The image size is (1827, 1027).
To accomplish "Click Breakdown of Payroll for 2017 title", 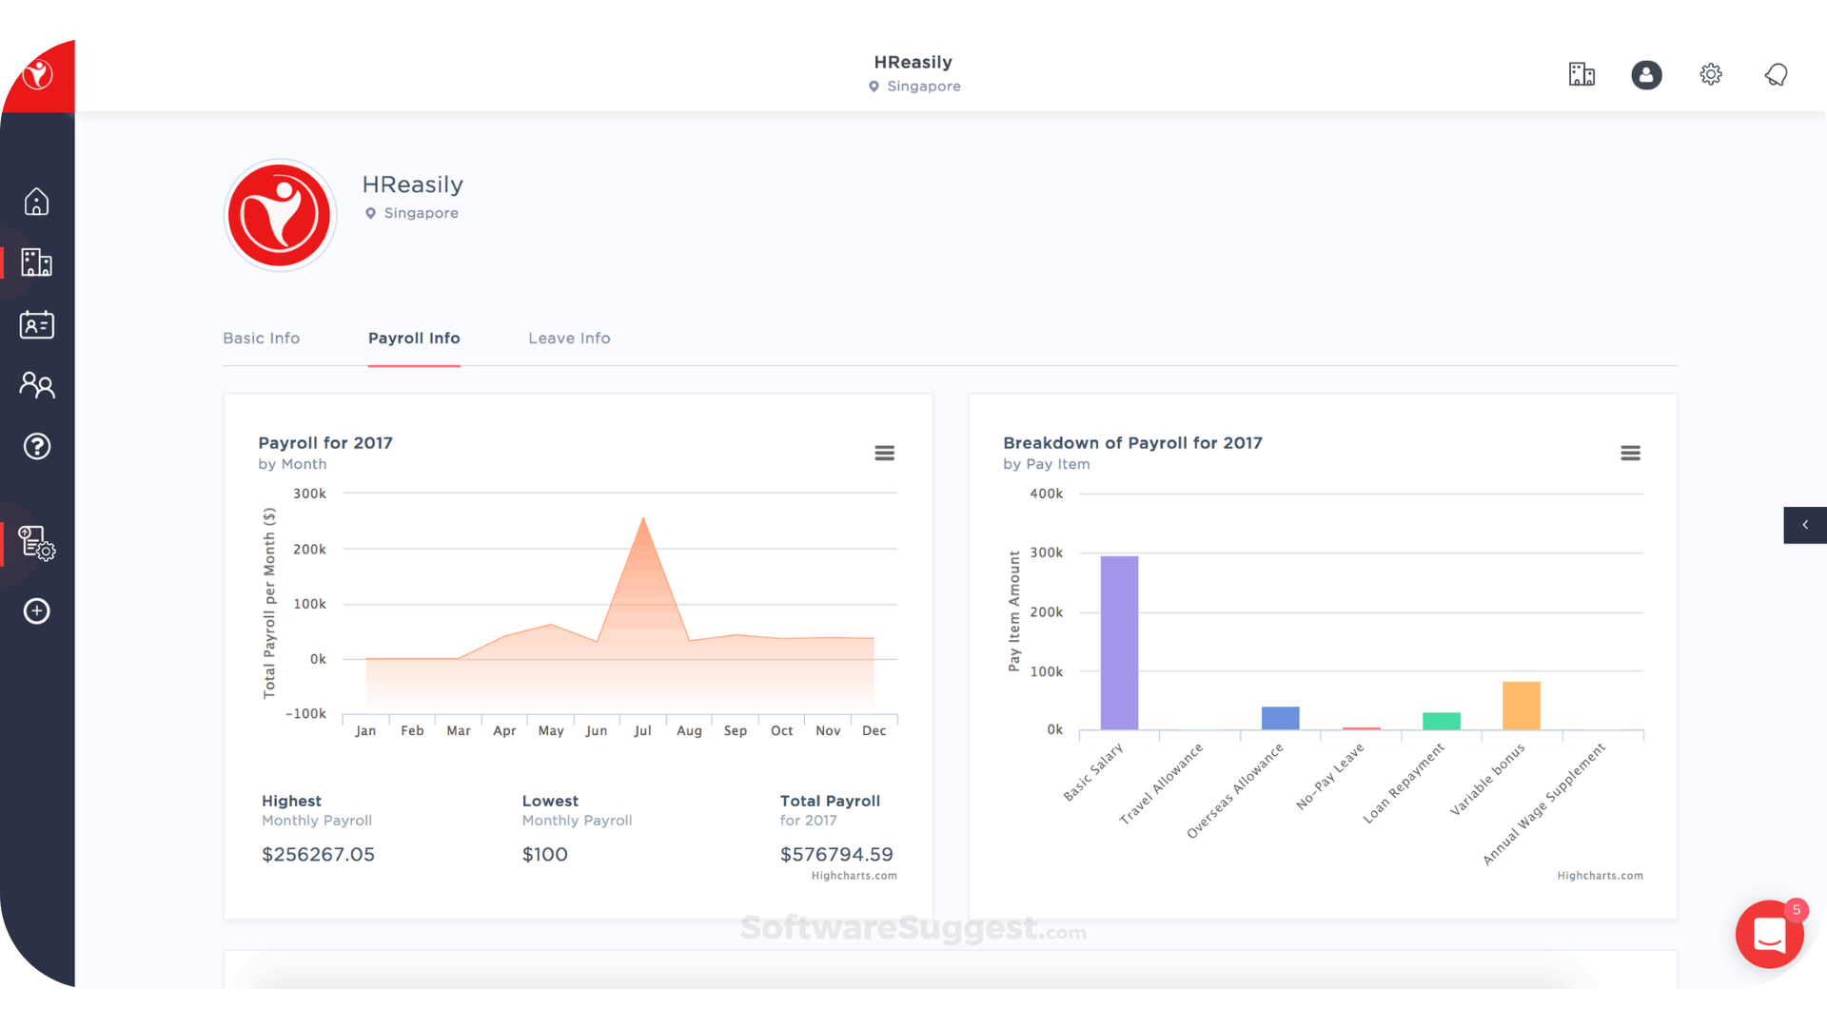I will click(x=1132, y=443).
